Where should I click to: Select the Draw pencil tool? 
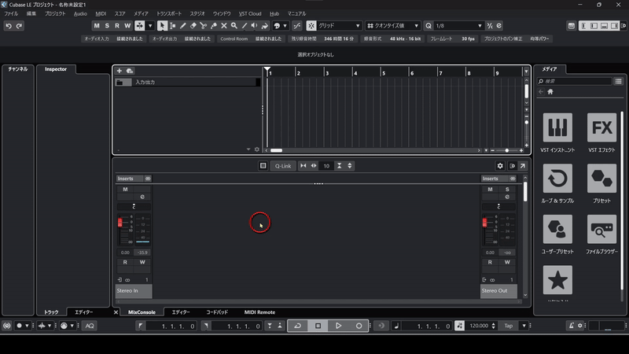pos(183,26)
